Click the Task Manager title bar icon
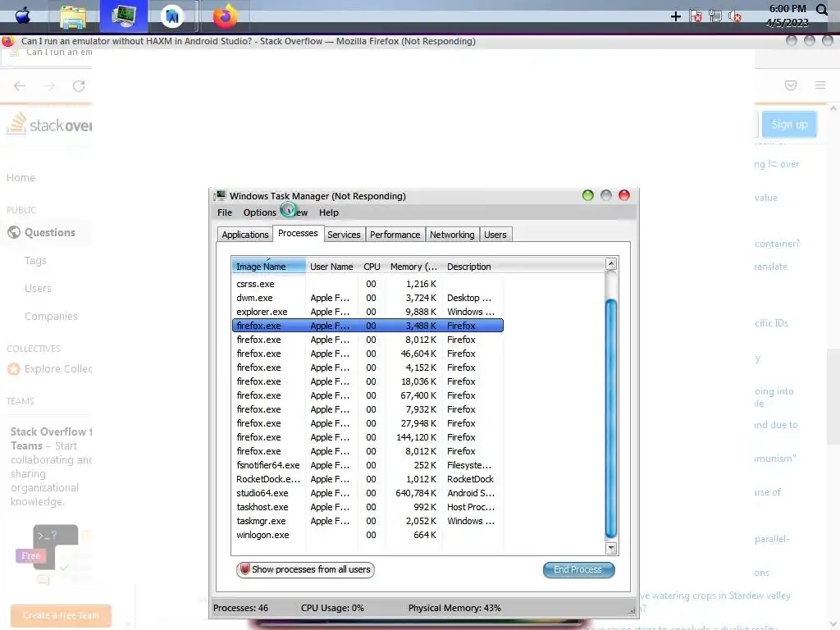This screenshot has height=630, width=840. 220,195
